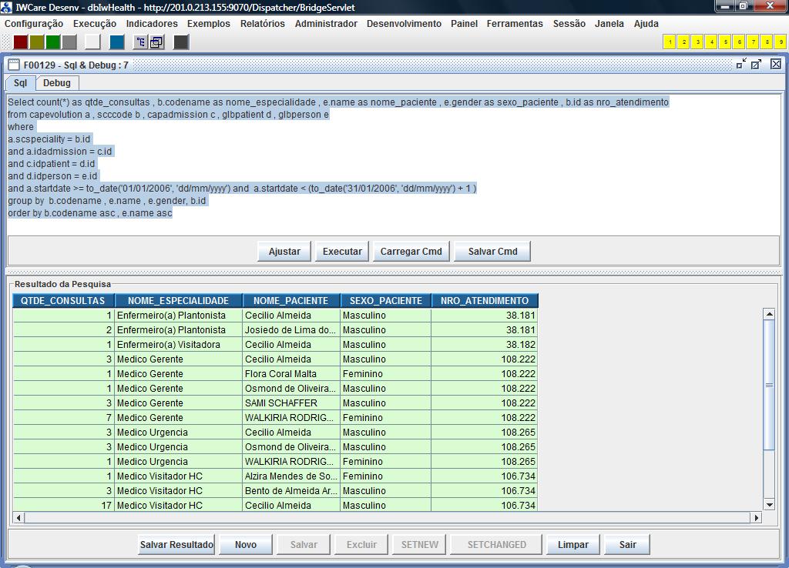The width and height of the screenshot is (789, 568).
Task: Click the blue square toolbar button
Action: tap(117, 42)
